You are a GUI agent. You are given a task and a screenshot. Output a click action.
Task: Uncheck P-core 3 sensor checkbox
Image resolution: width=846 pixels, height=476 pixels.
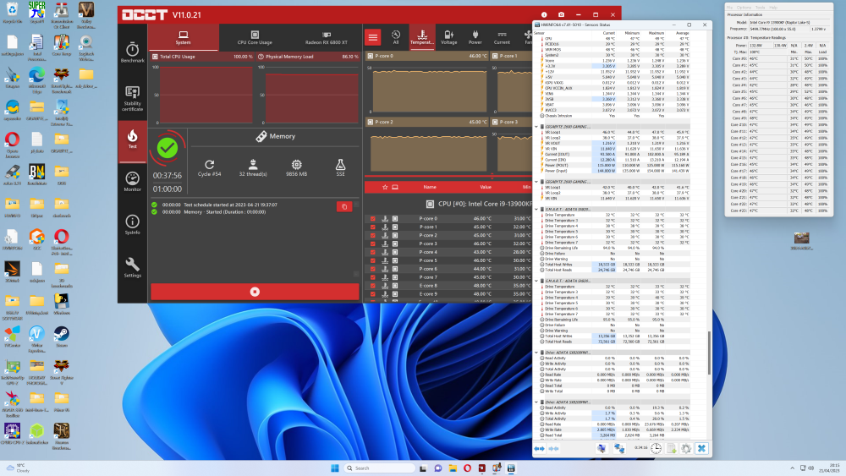[373, 243]
